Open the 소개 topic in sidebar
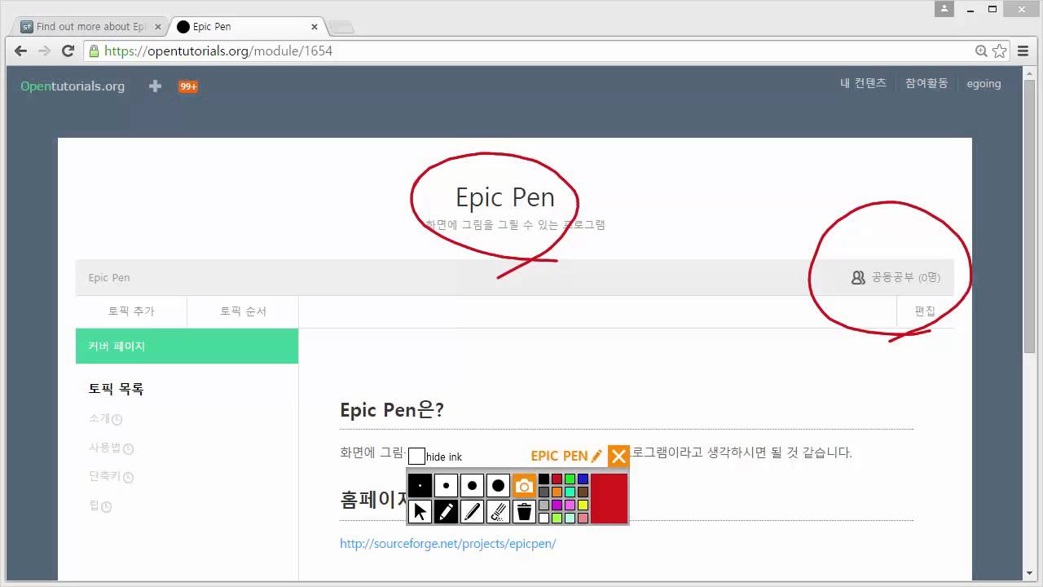Screen dimensions: 1043x587 pos(105,418)
